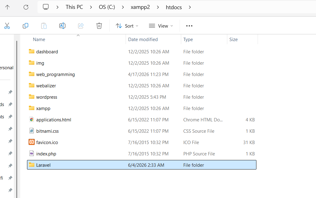Click the 6/4/2026 2:33 AM date cell
This screenshot has height=198, width=316.
(x=146, y=165)
